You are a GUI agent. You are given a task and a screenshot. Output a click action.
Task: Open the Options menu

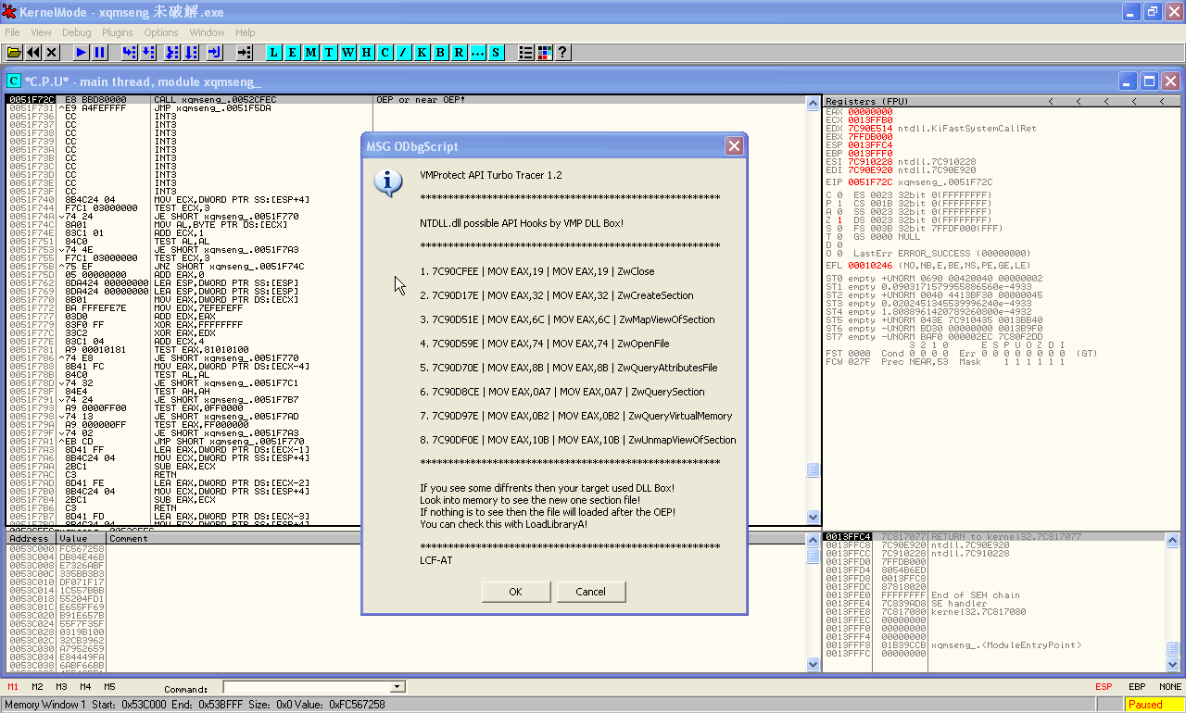[x=161, y=32]
